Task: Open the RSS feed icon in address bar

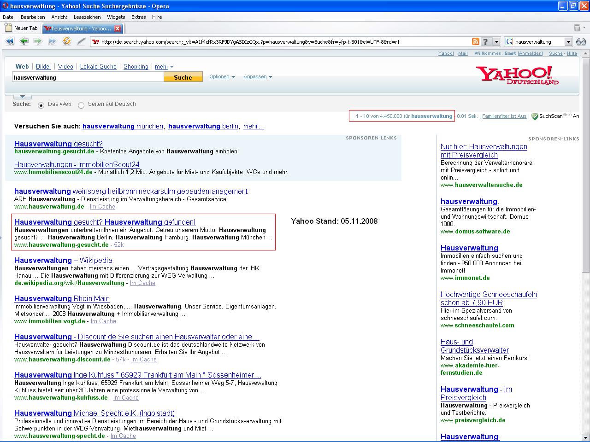Action: [x=475, y=42]
